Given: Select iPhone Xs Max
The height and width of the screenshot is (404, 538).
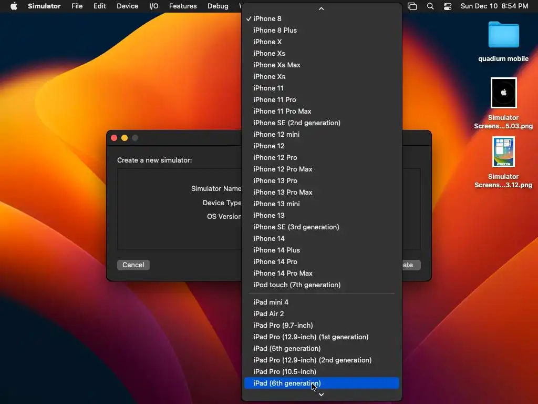Looking at the screenshot, I should click(322, 65).
